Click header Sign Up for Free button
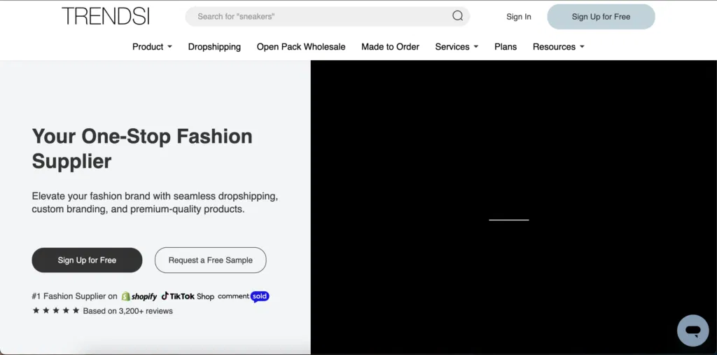The height and width of the screenshot is (355, 717). pyautogui.click(x=601, y=17)
